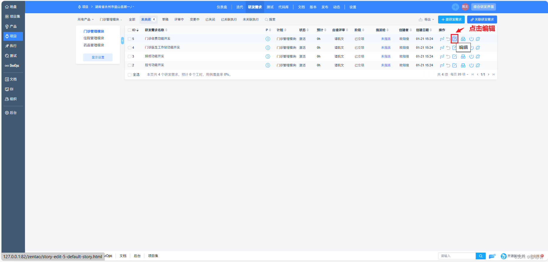This screenshot has width=548, height=262.
Task: Click the round plus quick-create icon in header
Action: click(455, 7)
